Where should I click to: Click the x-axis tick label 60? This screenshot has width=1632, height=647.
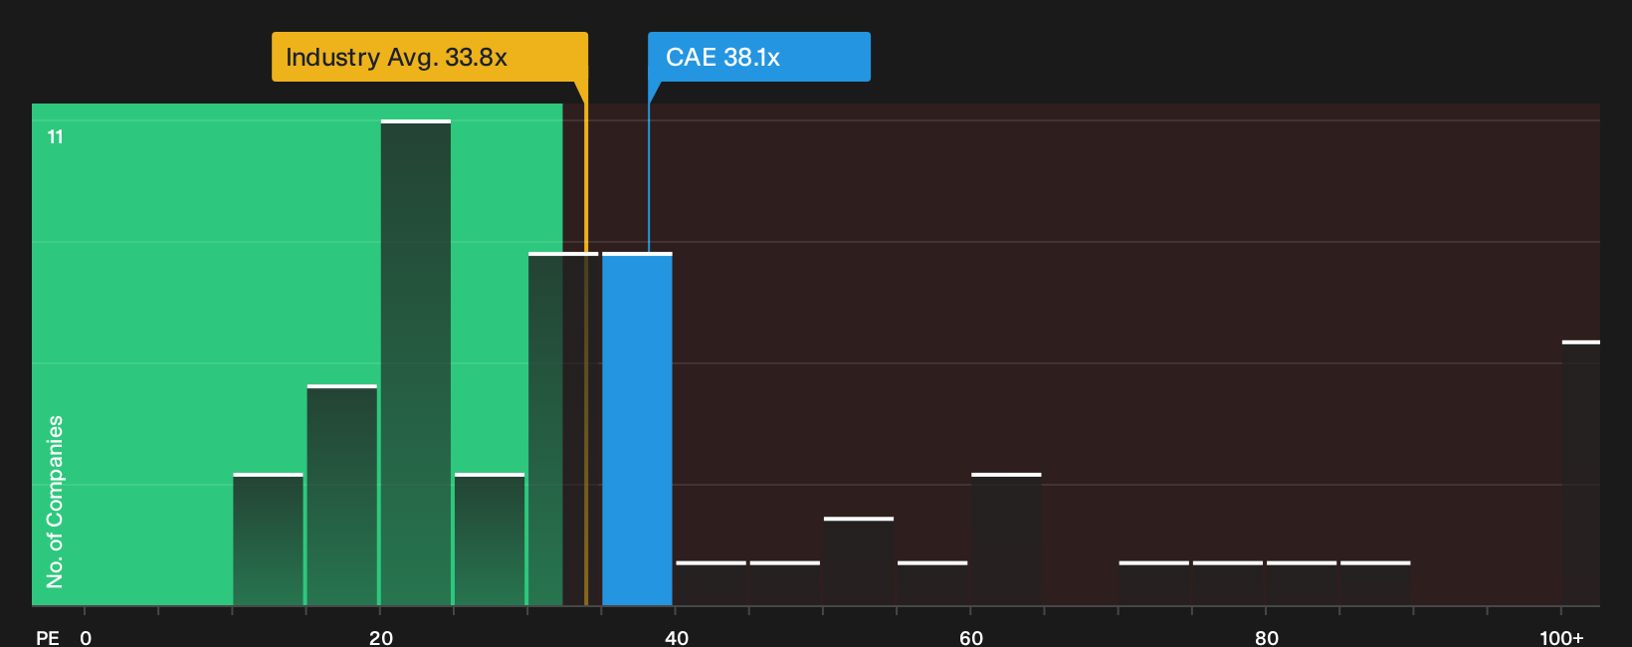971,638
